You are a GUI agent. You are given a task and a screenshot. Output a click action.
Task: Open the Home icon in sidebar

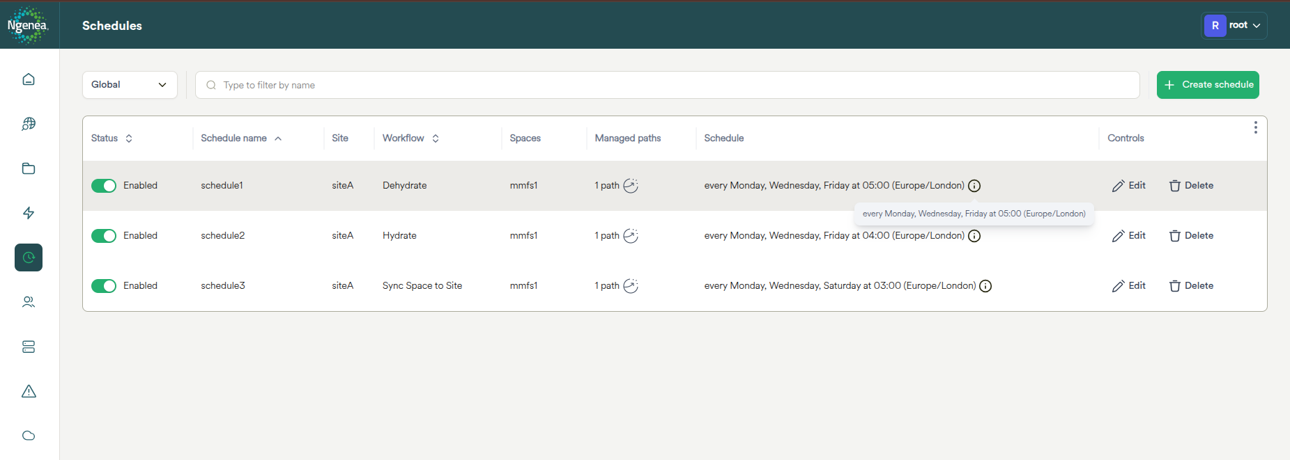[x=29, y=79]
